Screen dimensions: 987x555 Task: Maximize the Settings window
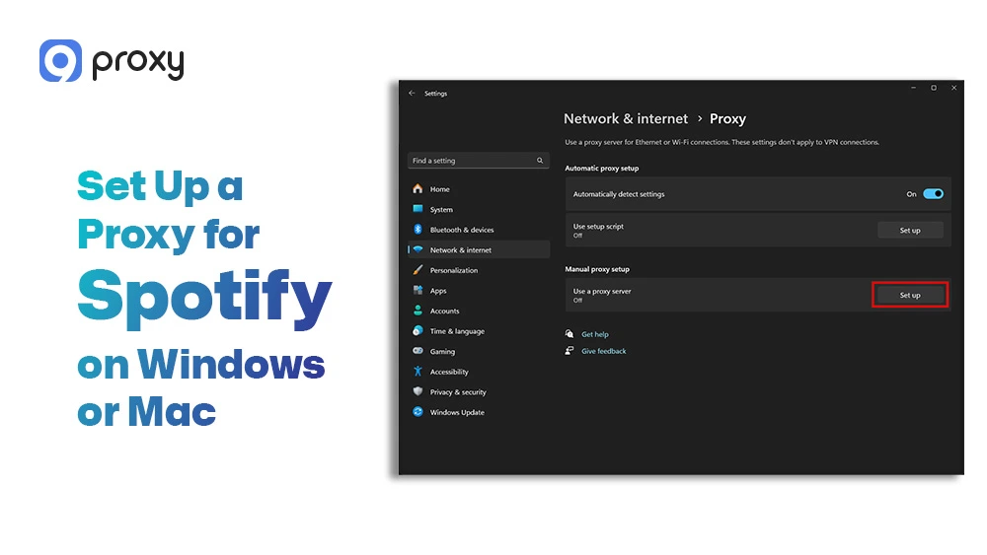tap(934, 88)
